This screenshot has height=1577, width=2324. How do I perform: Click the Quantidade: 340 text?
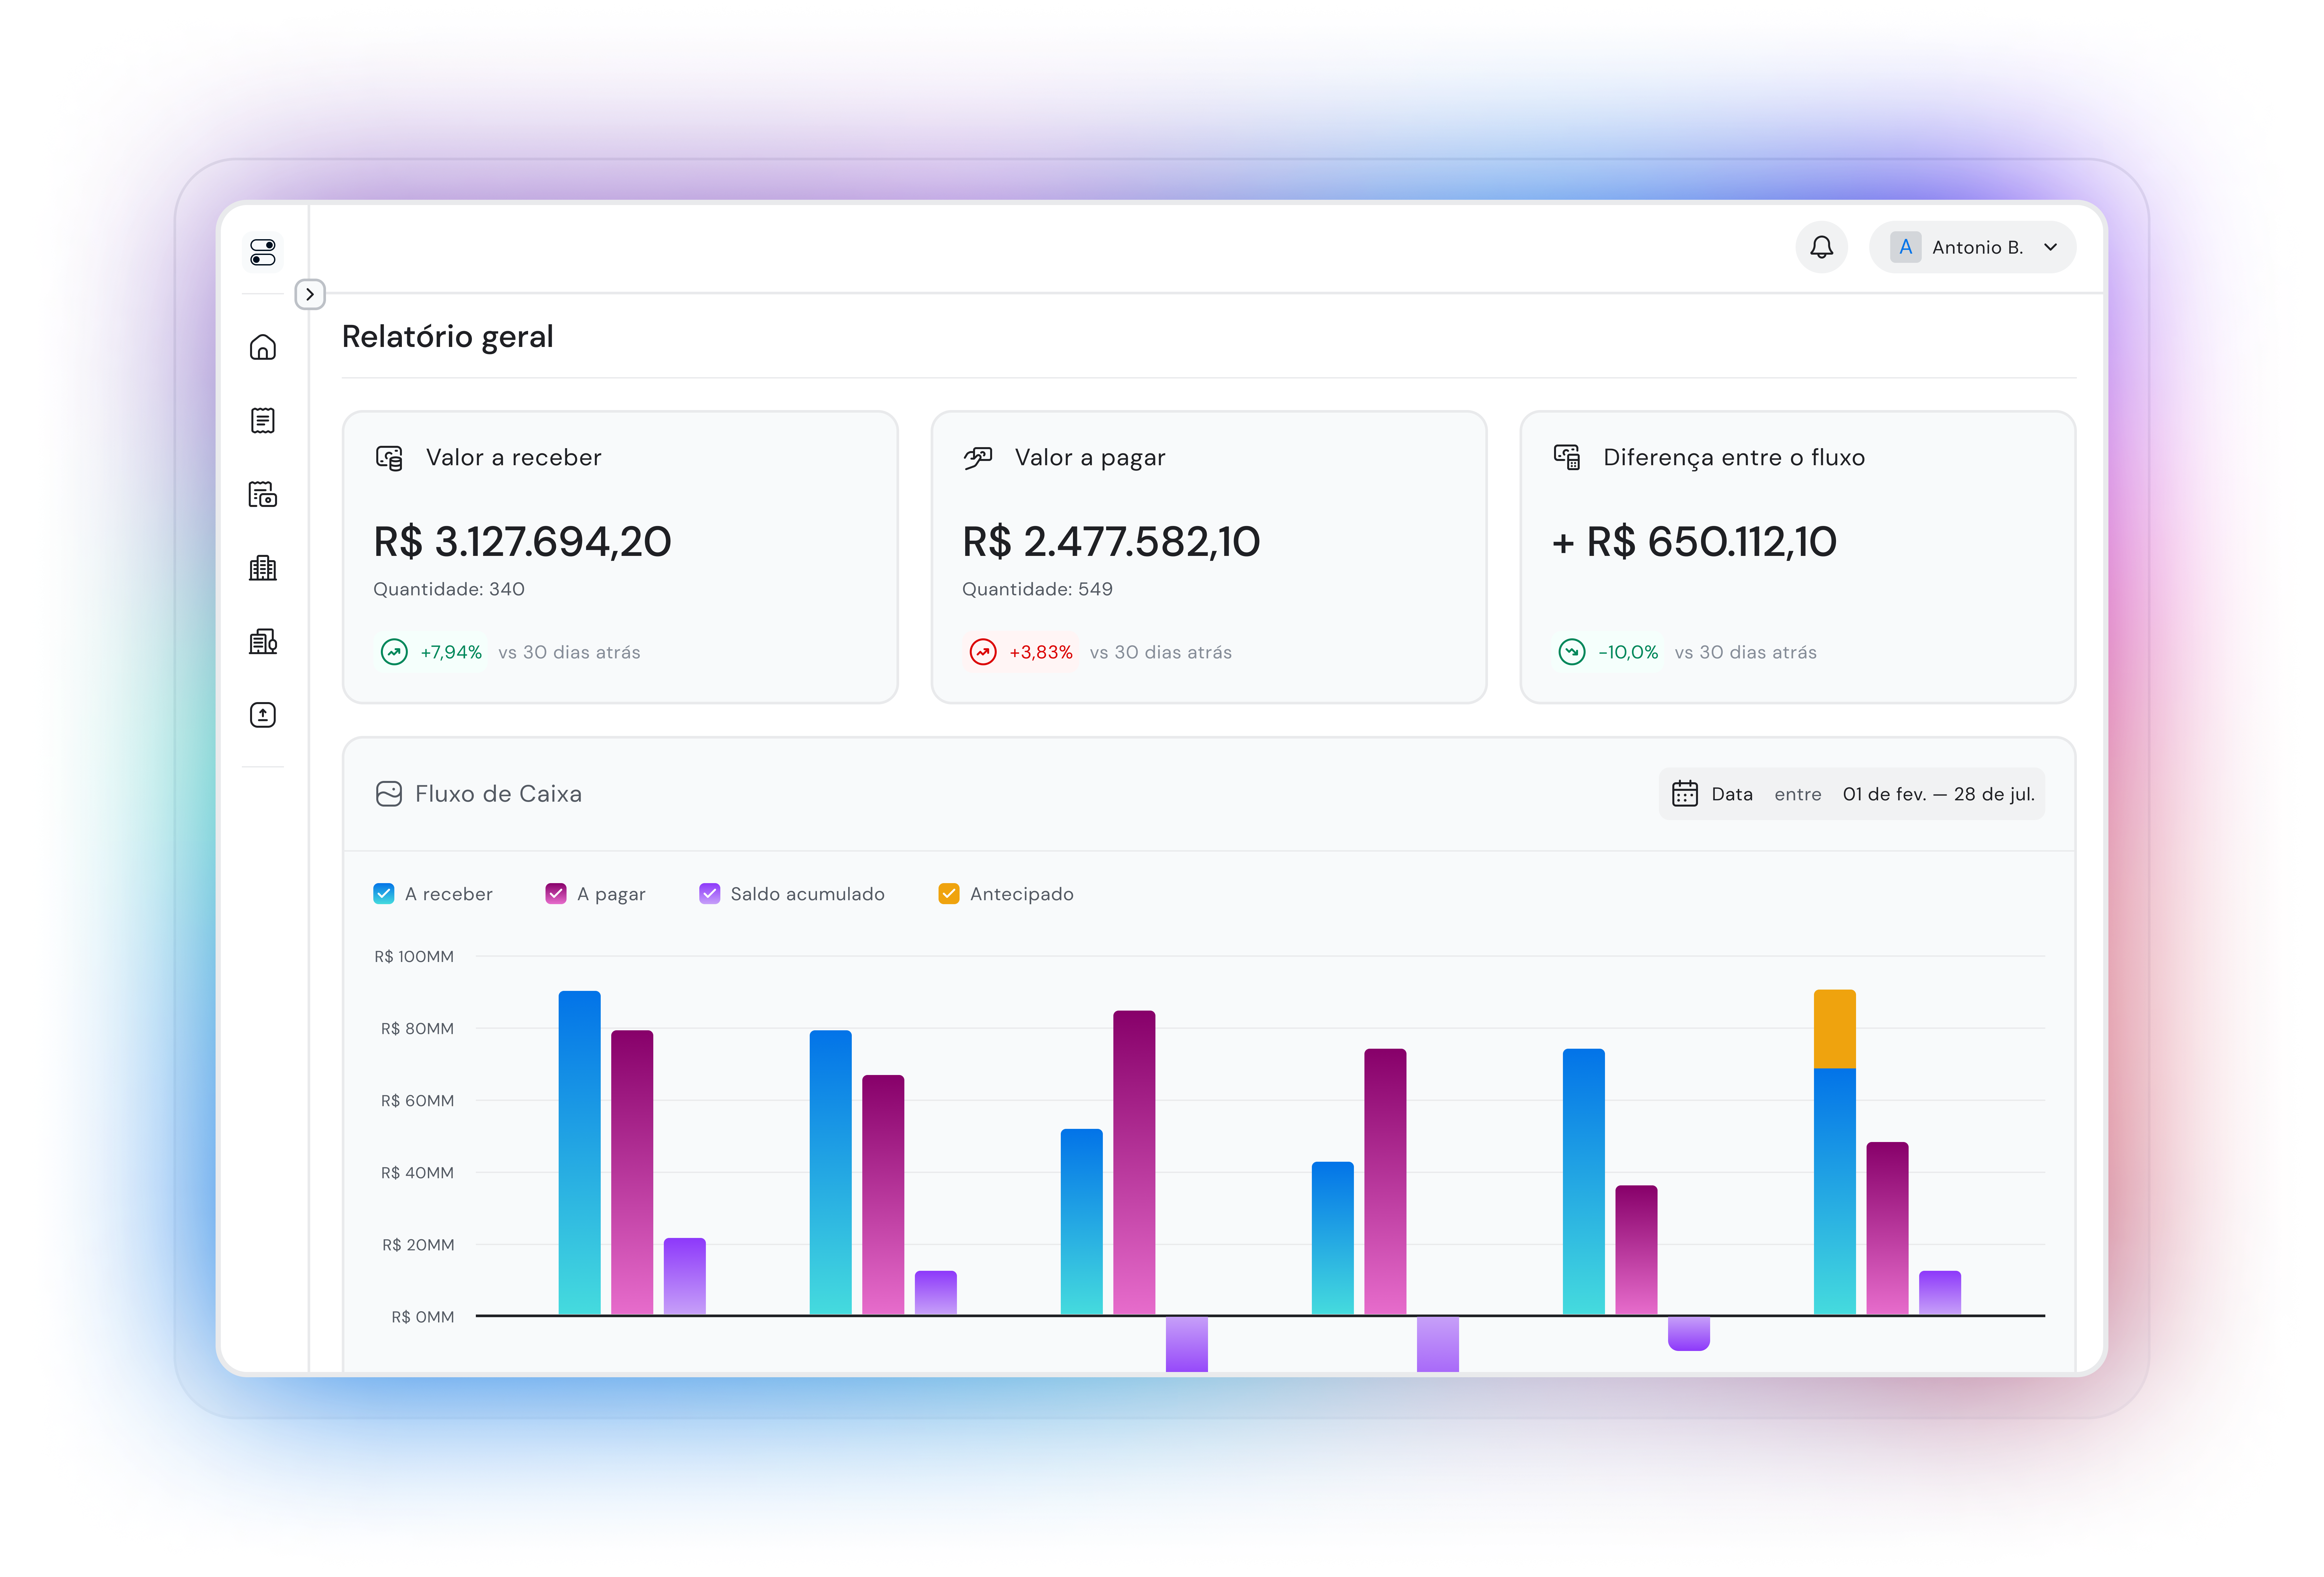449,589
